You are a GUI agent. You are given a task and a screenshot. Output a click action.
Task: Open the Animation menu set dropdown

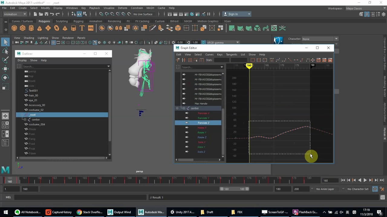pos(15,14)
